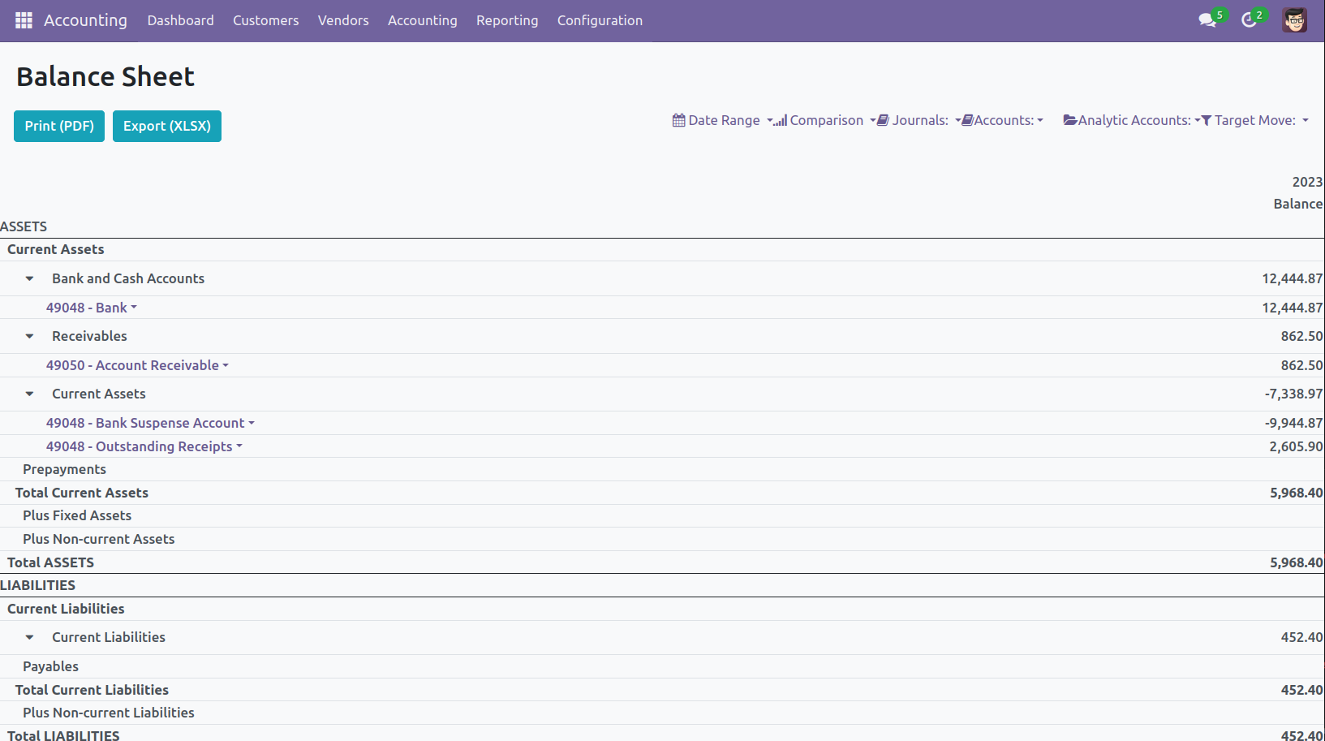Open the 49048 - Bank Suspense Account menu
1325x741 pixels.
coord(150,423)
